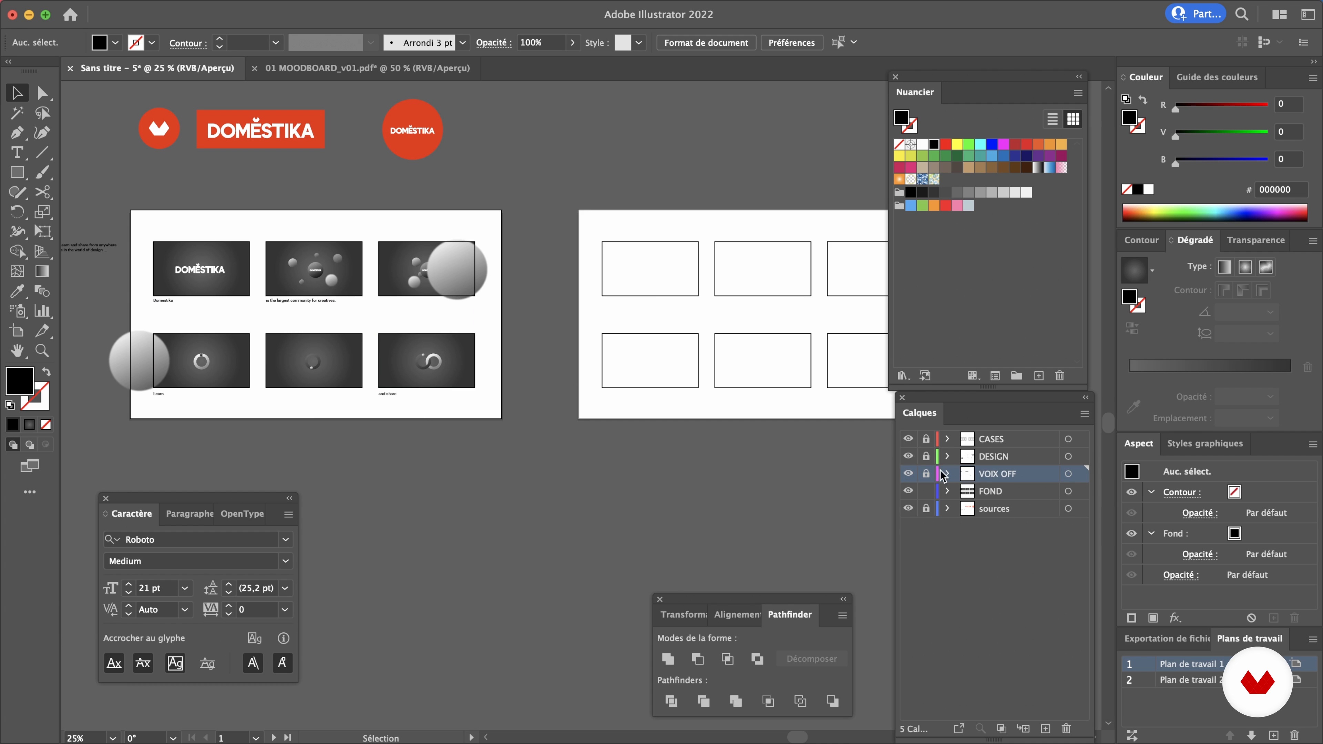The height and width of the screenshot is (744, 1323).
Task: Switch to the Transparence tab
Action: (1255, 240)
